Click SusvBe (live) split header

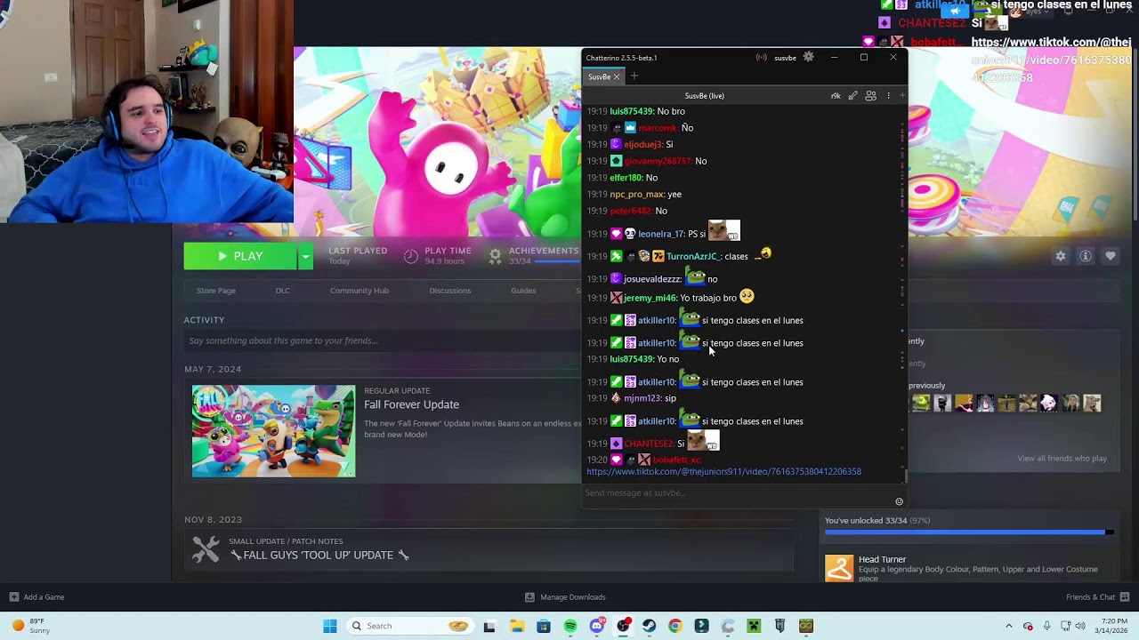pos(704,95)
